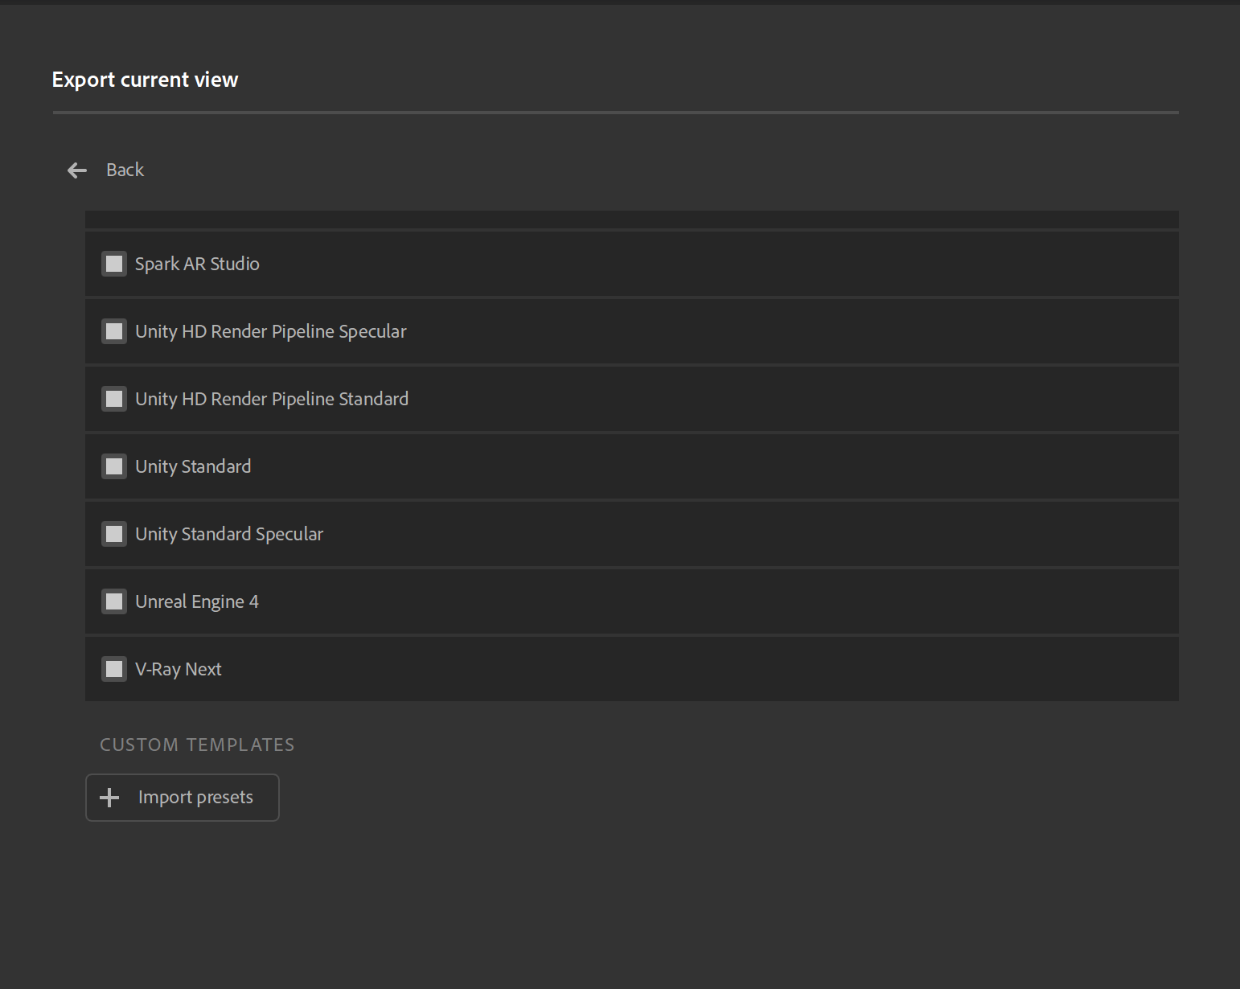The width and height of the screenshot is (1240, 989).
Task: Select the Unity Standard Specular preset name
Action: tap(229, 534)
